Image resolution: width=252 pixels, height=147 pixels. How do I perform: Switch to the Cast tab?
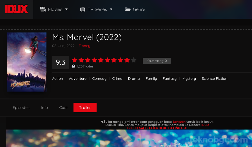point(63,108)
